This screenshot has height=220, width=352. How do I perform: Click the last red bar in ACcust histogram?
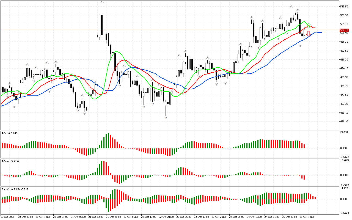(x=304, y=177)
